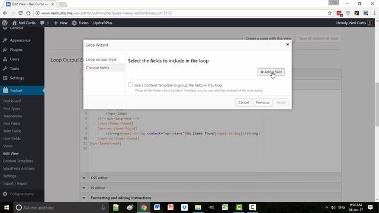Open Chrome menu with three dots

pyautogui.click(x=374, y=13)
